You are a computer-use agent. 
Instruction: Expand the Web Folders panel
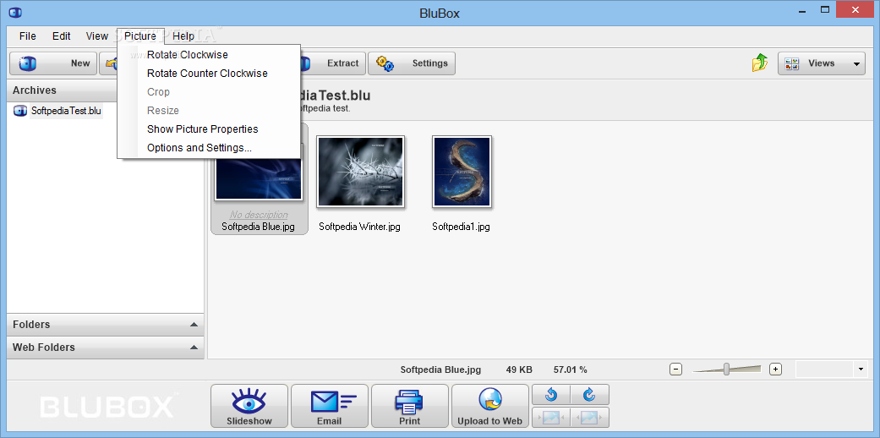(106, 347)
